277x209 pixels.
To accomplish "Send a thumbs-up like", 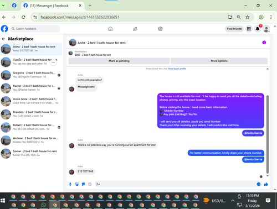I will point(266,184).
